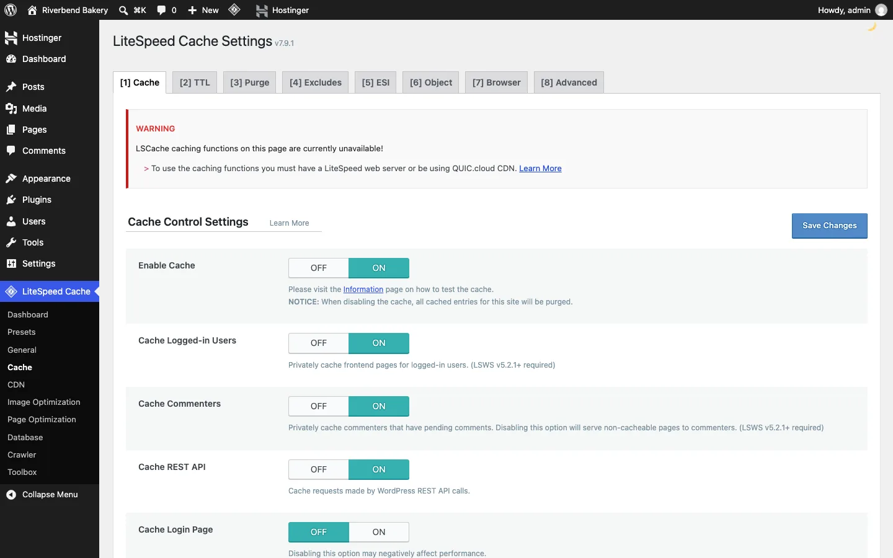This screenshot has width=893, height=558.
Task: Switch to the [2] TTL tab
Action: point(195,82)
